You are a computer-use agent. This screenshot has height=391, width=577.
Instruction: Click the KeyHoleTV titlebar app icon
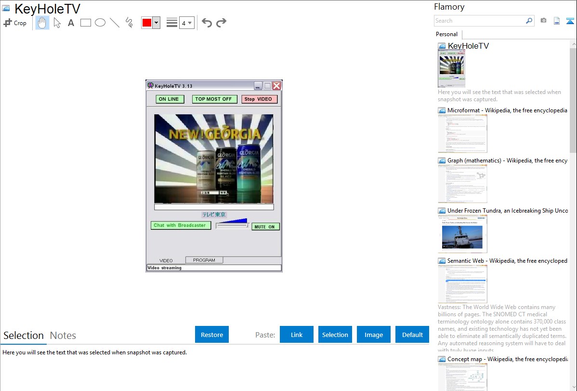point(150,85)
